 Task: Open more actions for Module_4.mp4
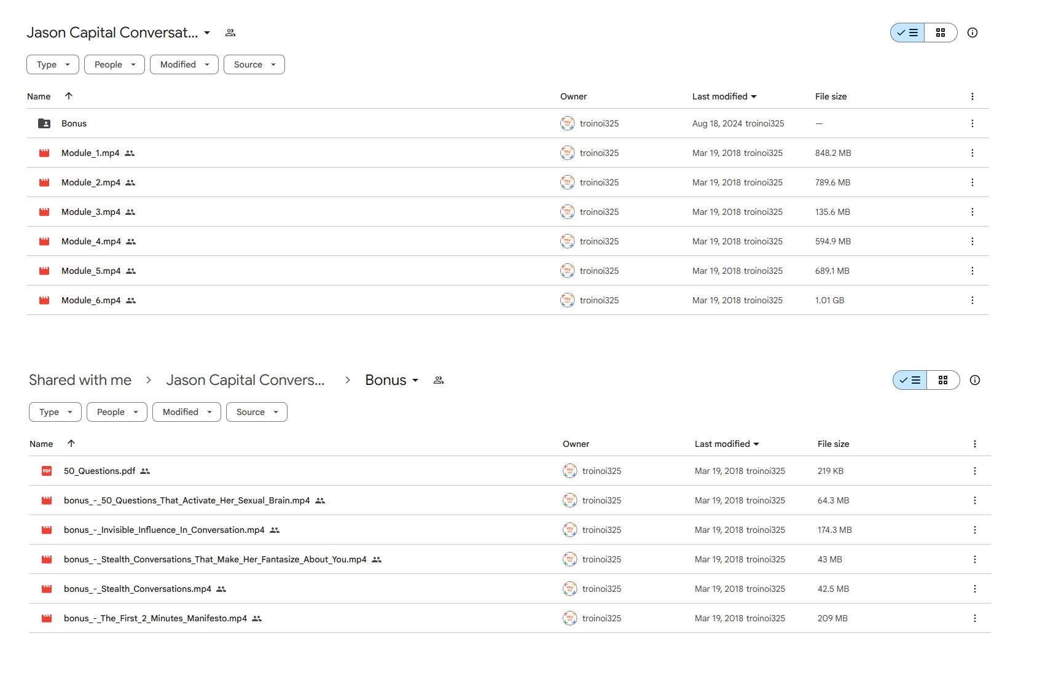click(972, 241)
